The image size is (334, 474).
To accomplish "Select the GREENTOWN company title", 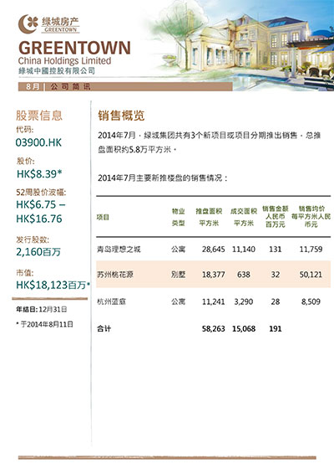I will pyautogui.click(x=74, y=48).
